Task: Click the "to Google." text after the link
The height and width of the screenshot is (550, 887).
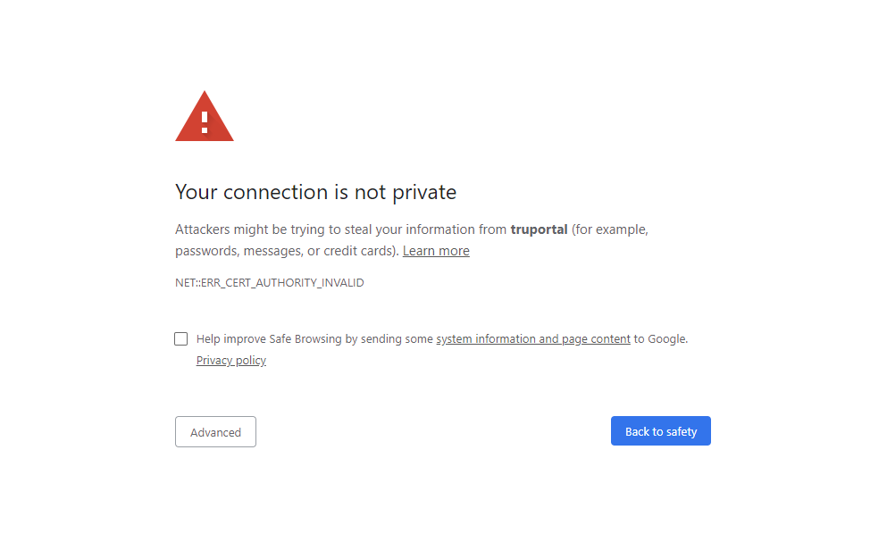Action: 661,339
